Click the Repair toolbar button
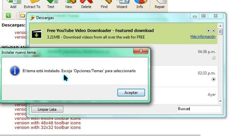Image resolution: width=243 pixels, height=137 pixels. [x=159, y=4]
